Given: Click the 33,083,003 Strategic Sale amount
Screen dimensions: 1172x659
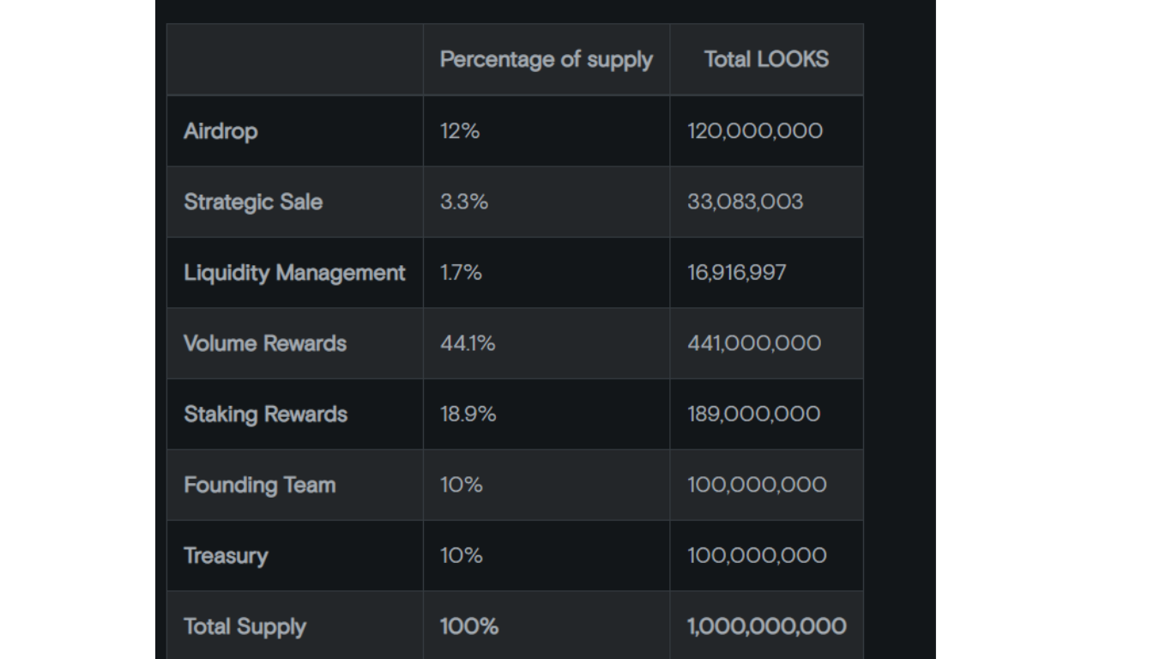Looking at the screenshot, I should point(745,203).
